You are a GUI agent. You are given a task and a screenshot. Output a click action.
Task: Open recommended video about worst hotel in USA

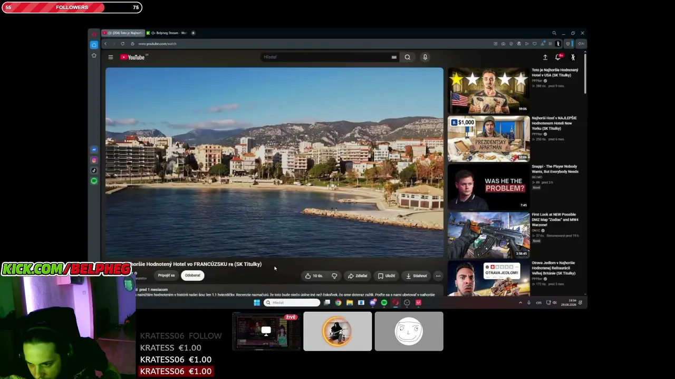(x=488, y=90)
